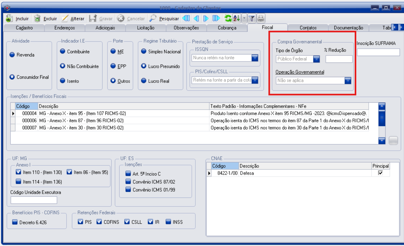Image resolution: width=404 pixels, height=246 pixels.
Task: Go to next record arrow icon
Action: [206, 18]
